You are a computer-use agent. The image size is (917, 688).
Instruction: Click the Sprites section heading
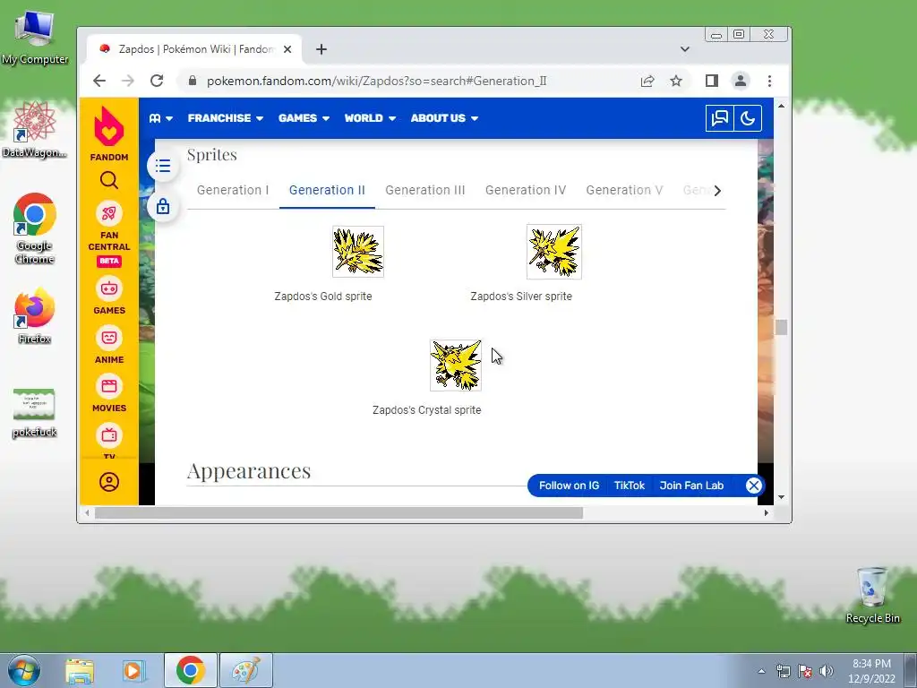pos(211,154)
